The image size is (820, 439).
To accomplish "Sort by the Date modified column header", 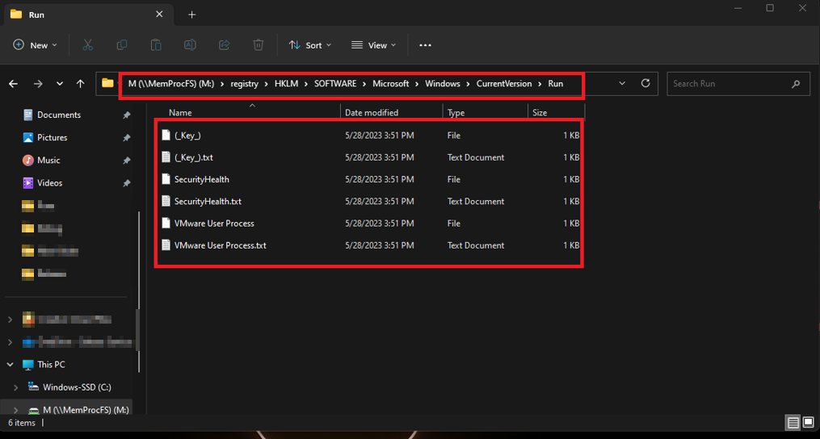I will (x=371, y=113).
